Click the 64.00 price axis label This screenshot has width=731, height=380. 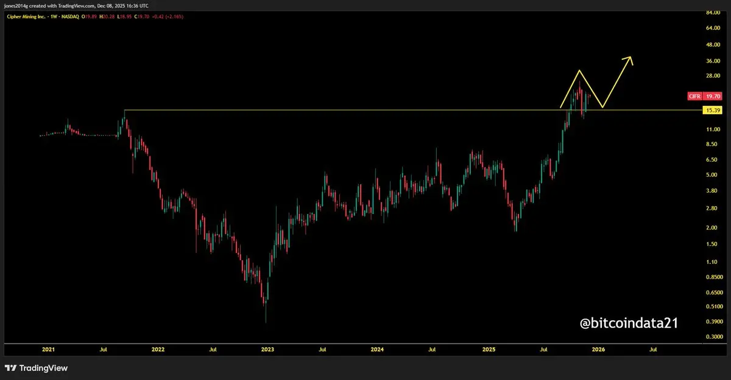coord(713,28)
